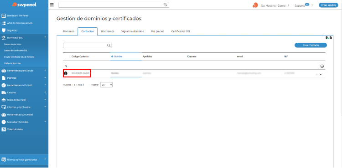Click the 'N' group row label

click(66, 66)
